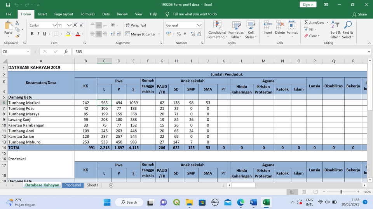This screenshot has height=209, width=373.
Task: Click the Cut scissors icon
Action: coord(17,23)
